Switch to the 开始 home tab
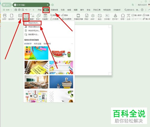Image resolution: width=150 pixels, height=127 pixels. pyautogui.click(x=40, y=10)
